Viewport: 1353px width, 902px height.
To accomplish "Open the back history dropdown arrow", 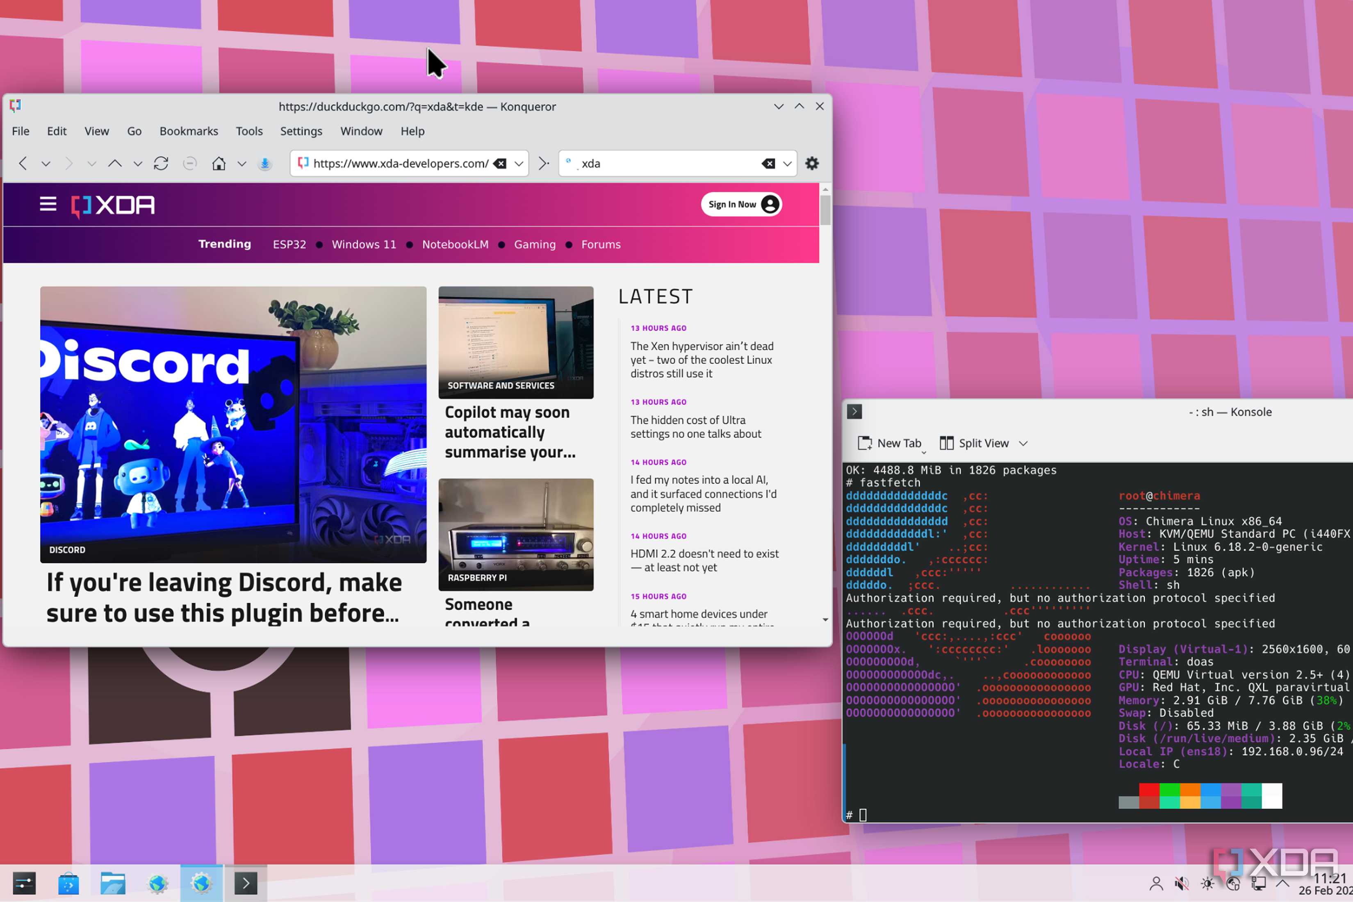I will pyautogui.click(x=46, y=164).
